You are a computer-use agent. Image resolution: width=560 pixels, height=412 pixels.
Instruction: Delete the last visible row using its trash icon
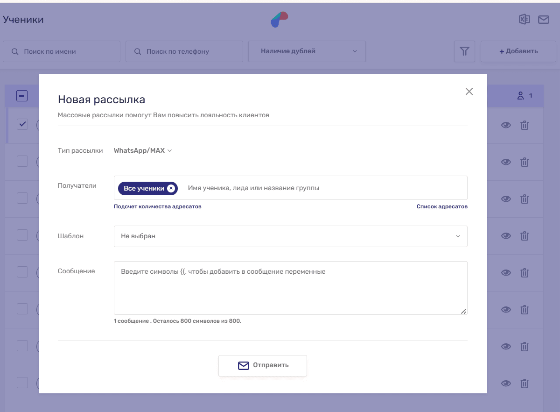pyautogui.click(x=525, y=384)
